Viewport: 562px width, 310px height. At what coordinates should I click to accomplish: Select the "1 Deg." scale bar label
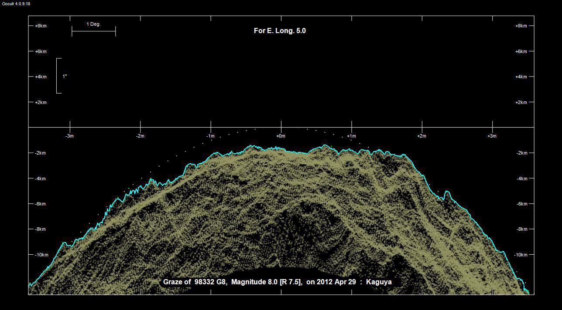click(x=93, y=24)
